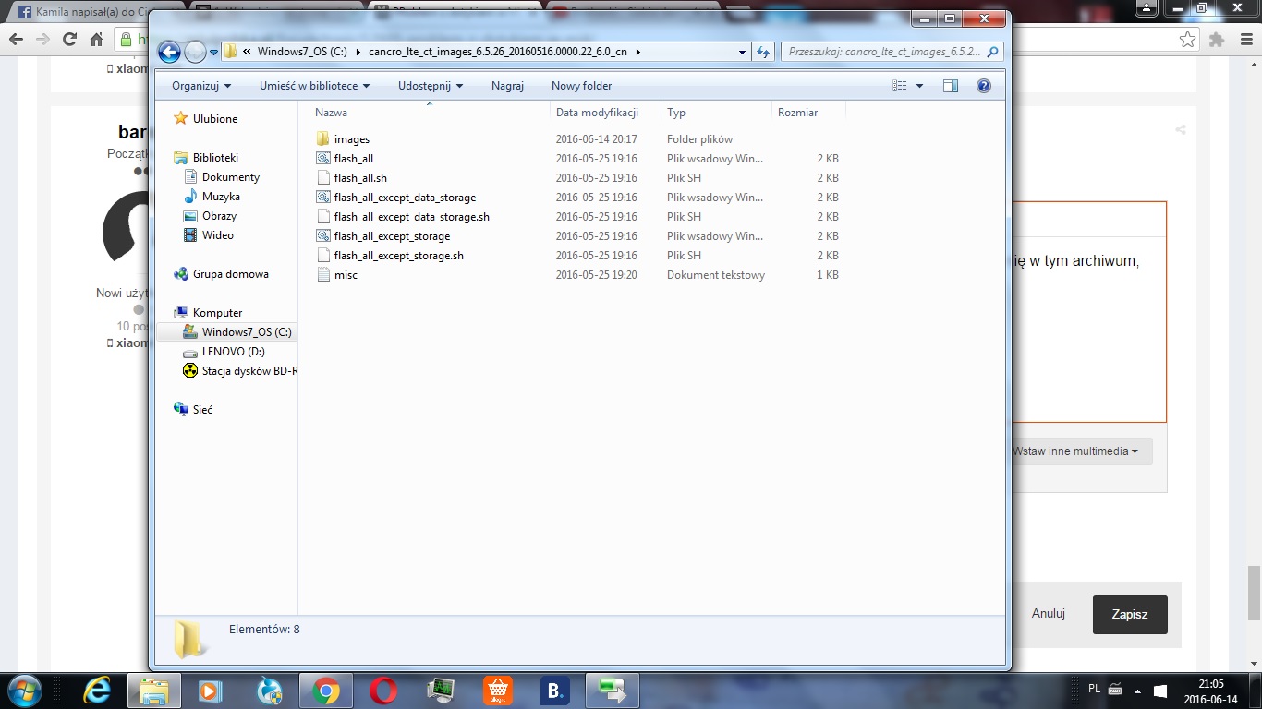Select LENOVO (D:) drive in sidebar
The width and height of the screenshot is (1262, 709).
233,352
